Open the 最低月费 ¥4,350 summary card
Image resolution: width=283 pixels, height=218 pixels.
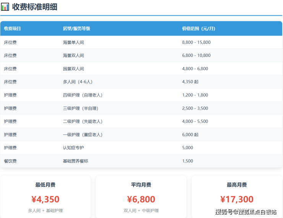[46, 197]
